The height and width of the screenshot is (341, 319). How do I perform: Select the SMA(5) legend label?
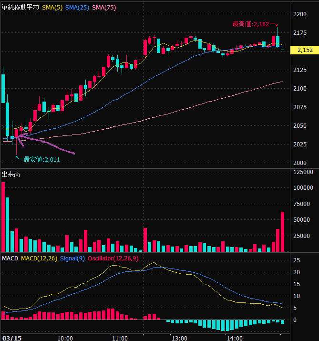click(52, 8)
